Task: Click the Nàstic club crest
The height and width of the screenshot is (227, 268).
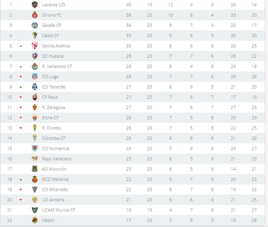Action: [35, 220]
